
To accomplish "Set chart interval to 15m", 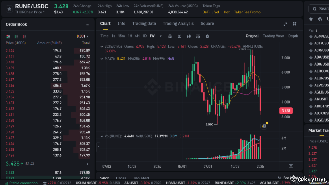I will [121, 36].
